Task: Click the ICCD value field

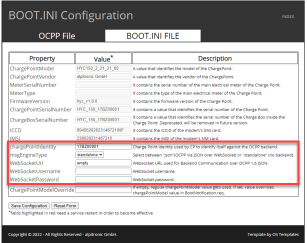Action: pyautogui.click(x=103, y=130)
